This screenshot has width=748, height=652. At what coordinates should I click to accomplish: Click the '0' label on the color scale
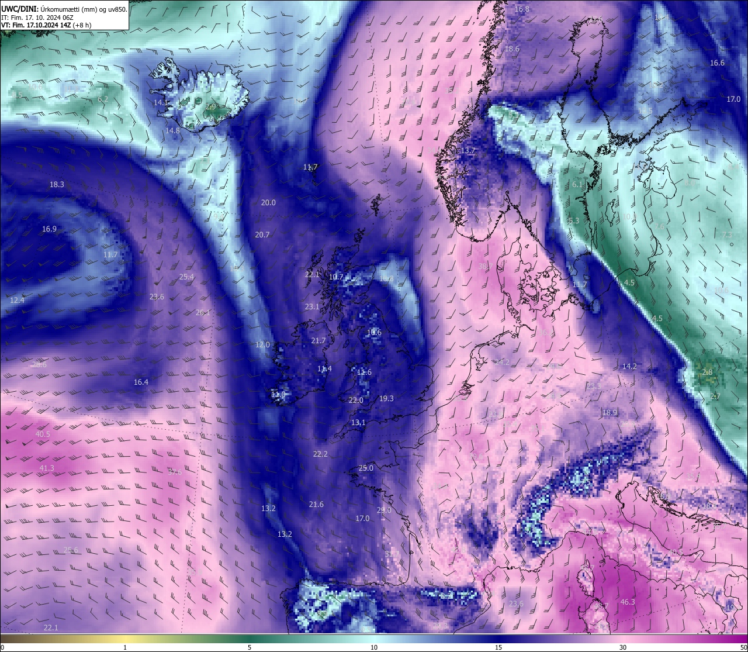click(x=2, y=647)
